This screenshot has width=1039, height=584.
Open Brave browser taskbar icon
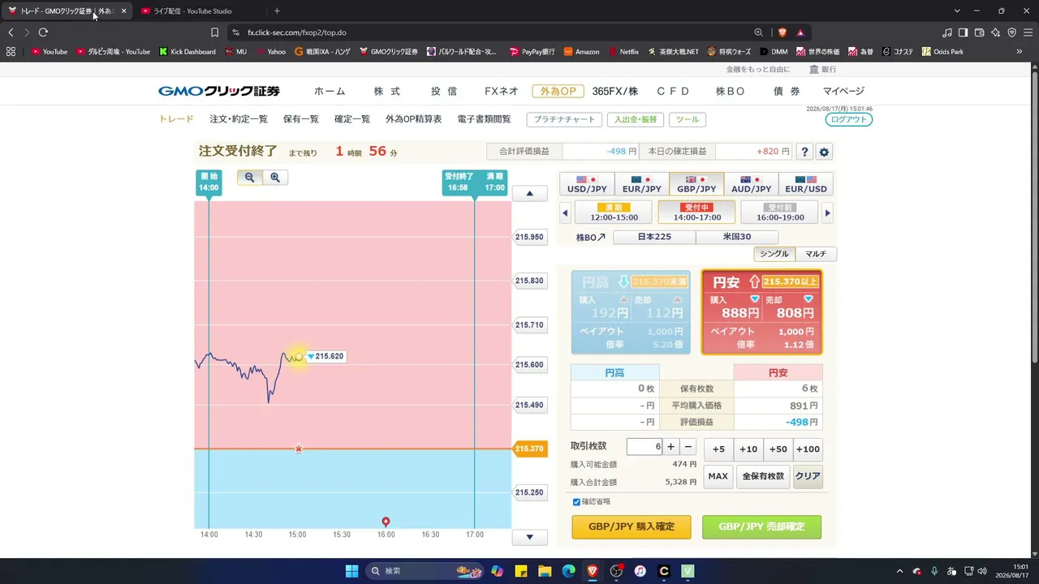pyautogui.click(x=592, y=571)
